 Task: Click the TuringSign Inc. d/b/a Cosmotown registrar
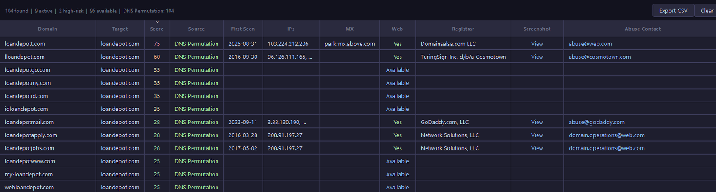(x=463, y=57)
